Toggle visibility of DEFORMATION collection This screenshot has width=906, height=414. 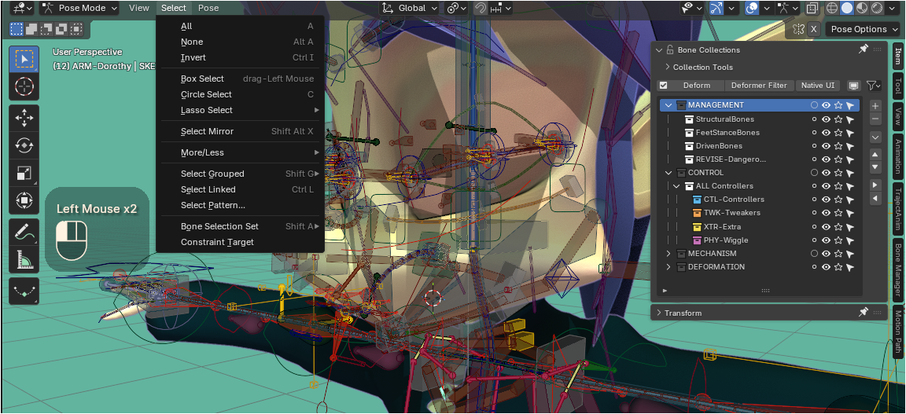point(827,267)
